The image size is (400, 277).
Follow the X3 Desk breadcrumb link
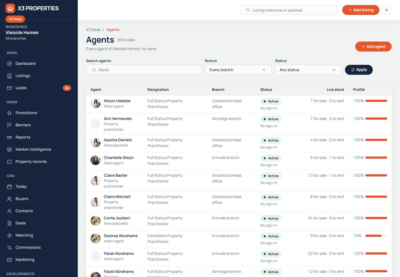tap(93, 30)
